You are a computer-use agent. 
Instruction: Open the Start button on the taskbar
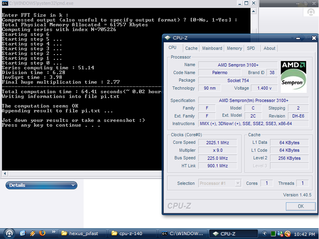pyautogui.click(x=9, y=233)
